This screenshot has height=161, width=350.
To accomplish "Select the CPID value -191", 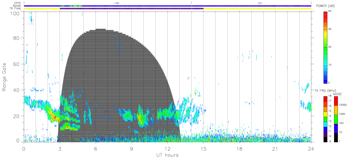I will (x=116, y=3).
